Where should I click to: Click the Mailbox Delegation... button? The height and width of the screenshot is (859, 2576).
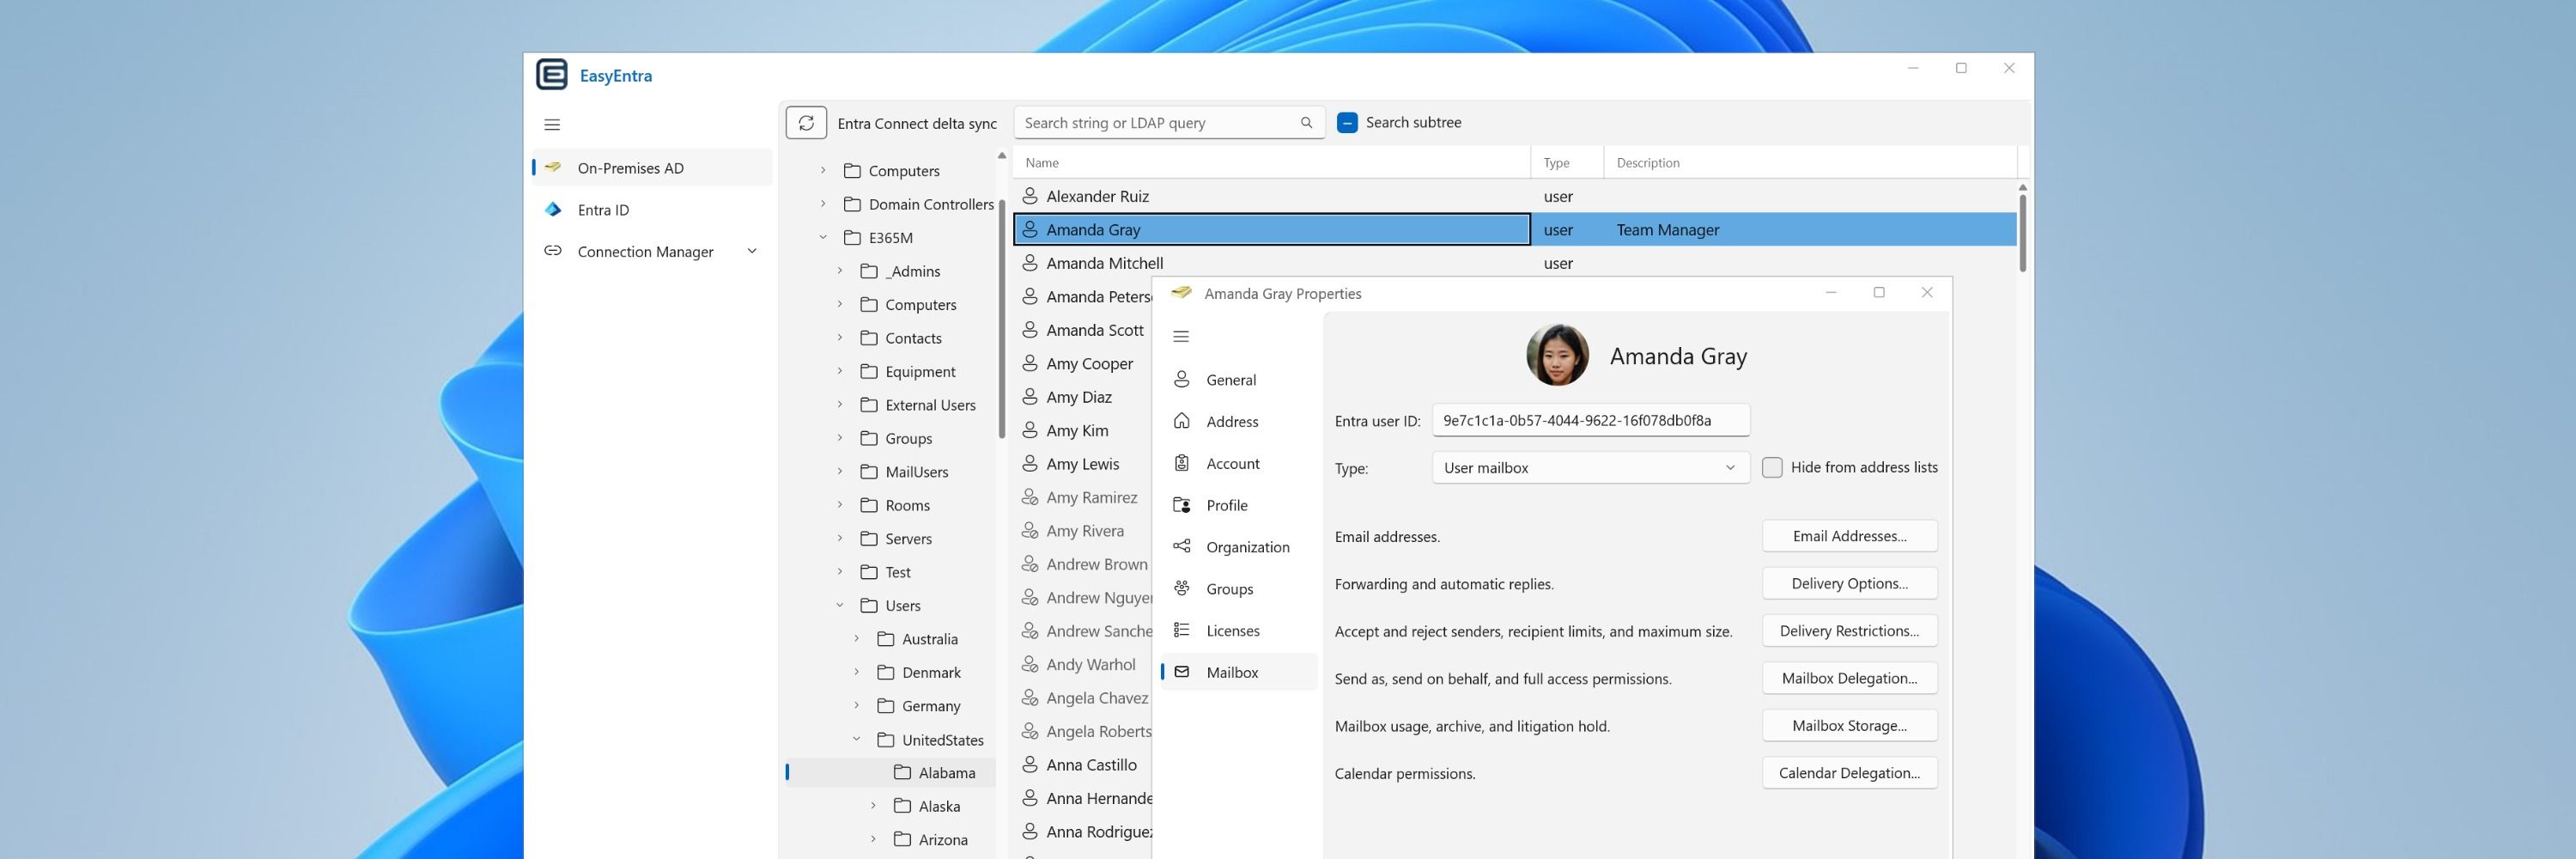(1849, 678)
